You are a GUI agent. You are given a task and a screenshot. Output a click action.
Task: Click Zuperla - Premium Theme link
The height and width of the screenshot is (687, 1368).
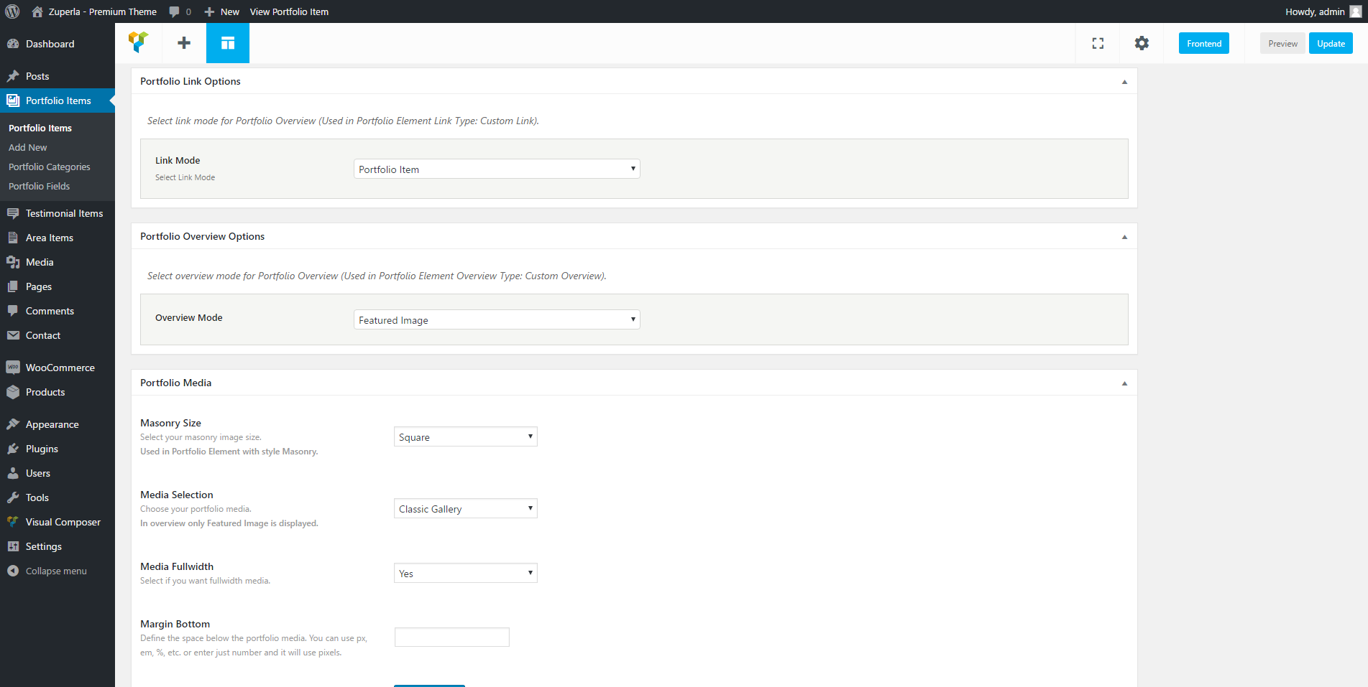103,11
